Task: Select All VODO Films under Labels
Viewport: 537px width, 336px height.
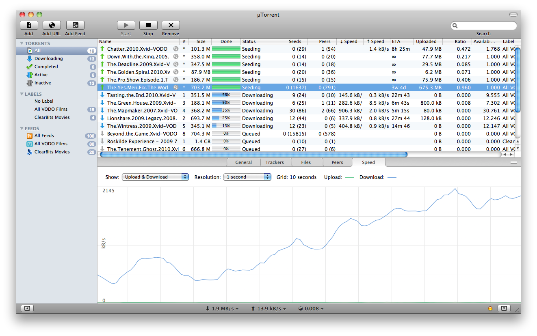Action: click(x=56, y=109)
